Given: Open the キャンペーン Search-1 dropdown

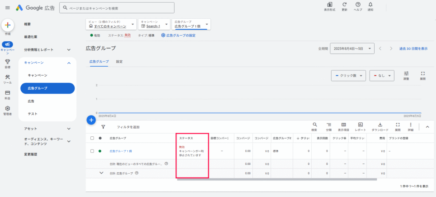Looking at the screenshot, I should [x=154, y=24].
